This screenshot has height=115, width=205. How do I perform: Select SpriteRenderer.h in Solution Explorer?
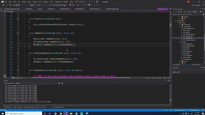(x=190, y=34)
